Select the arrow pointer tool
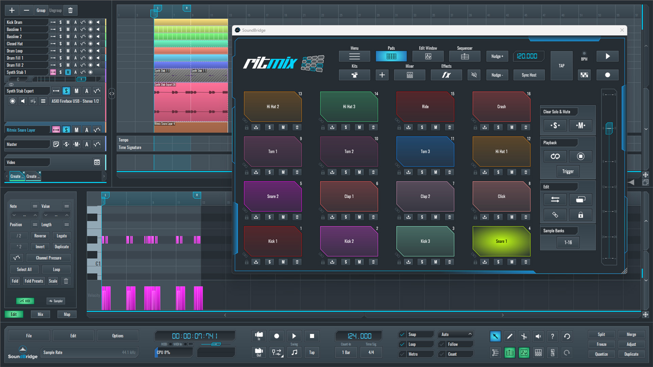This screenshot has width=653, height=367. click(x=495, y=336)
